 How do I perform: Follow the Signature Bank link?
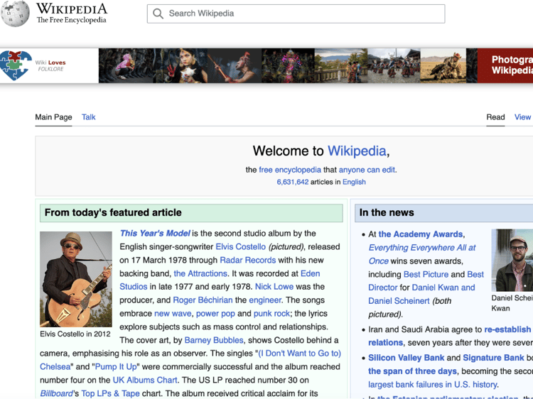[x=493, y=358]
